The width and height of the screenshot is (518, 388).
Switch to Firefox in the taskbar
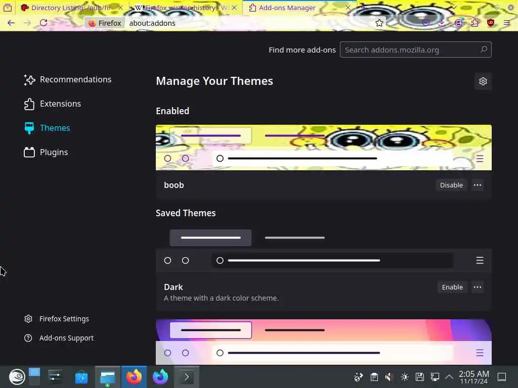pos(134,377)
